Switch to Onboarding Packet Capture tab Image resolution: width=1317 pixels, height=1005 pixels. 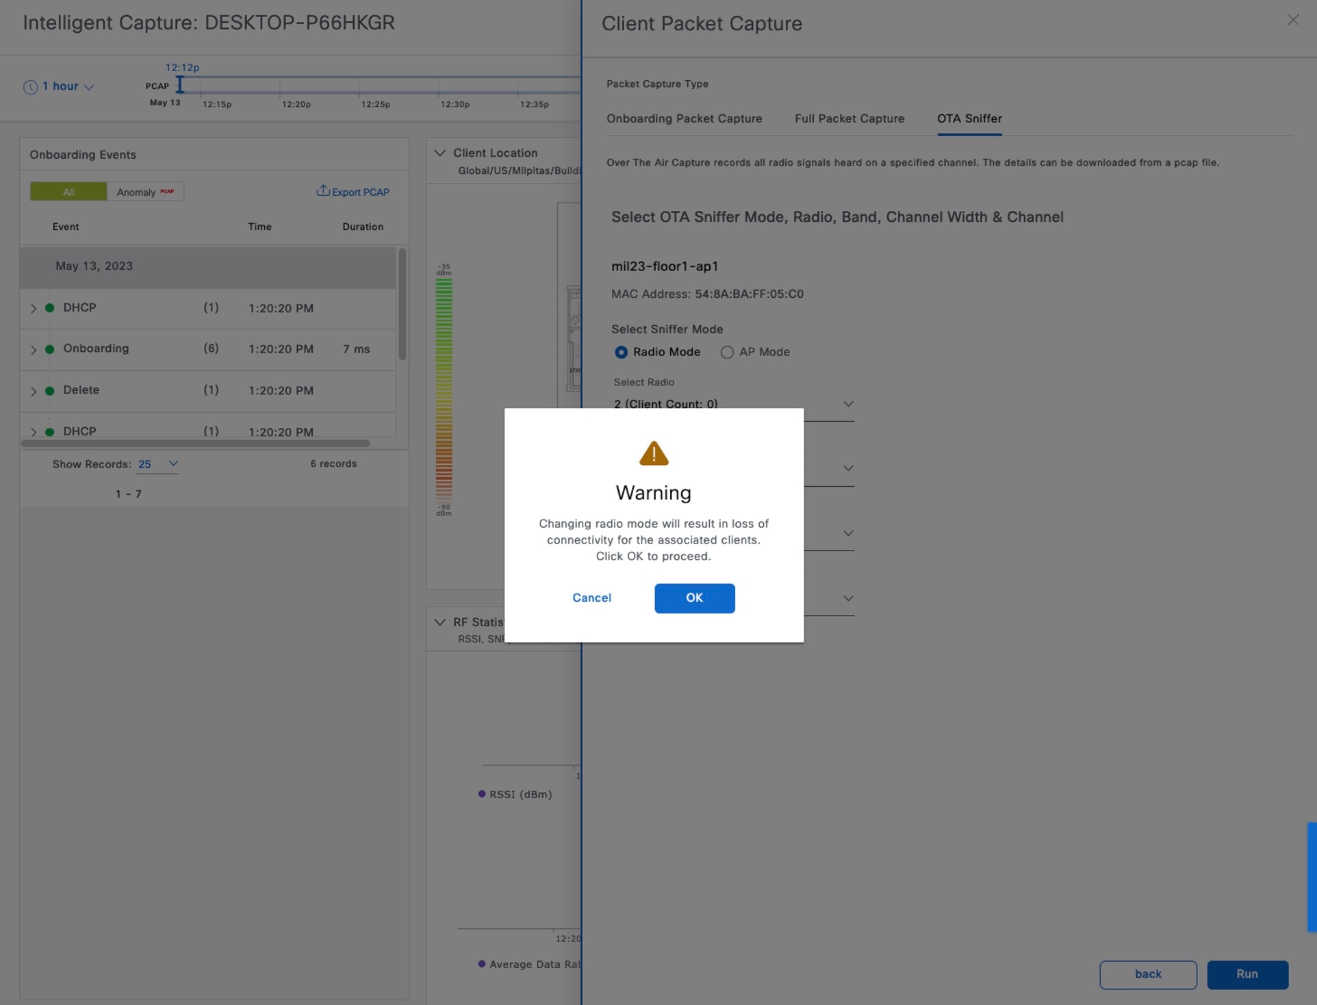[x=684, y=118]
